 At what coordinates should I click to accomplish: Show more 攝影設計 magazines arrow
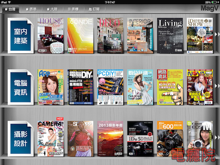[217, 137]
